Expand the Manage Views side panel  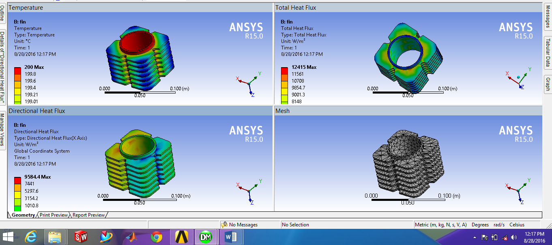[x=2, y=130]
